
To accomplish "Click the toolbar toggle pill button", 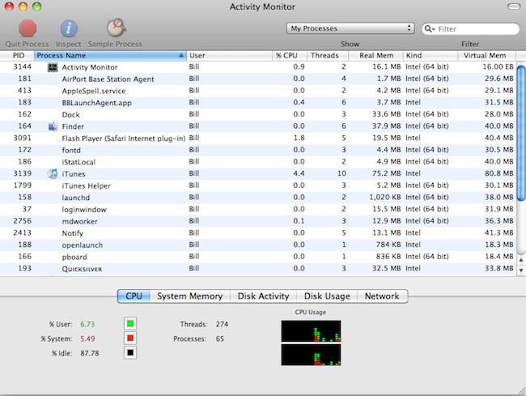I will (x=513, y=6).
